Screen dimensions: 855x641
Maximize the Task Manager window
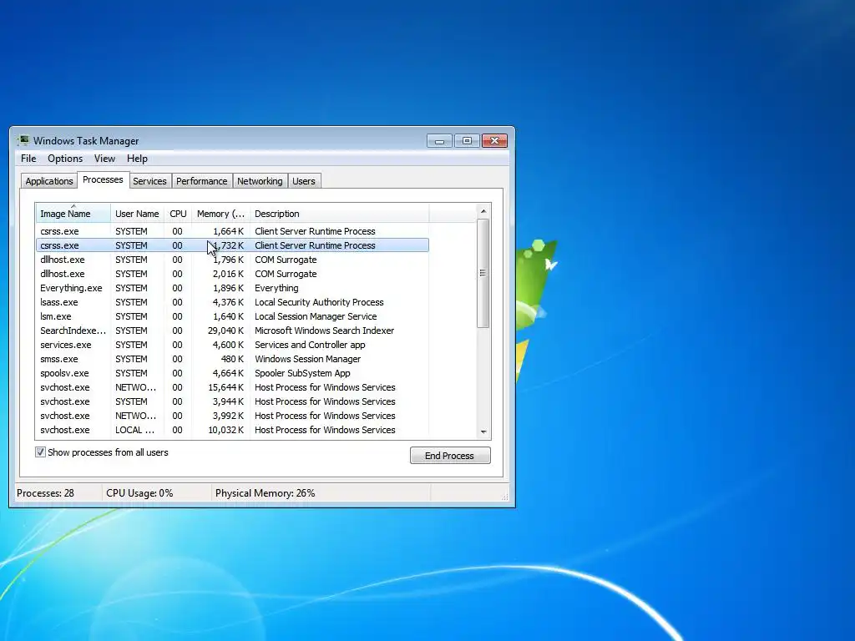[x=467, y=140]
